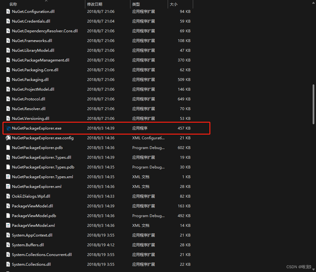Click the System.Collections.dll file icon
This screenshot has width=316, height=272.
tap(8, 264)
